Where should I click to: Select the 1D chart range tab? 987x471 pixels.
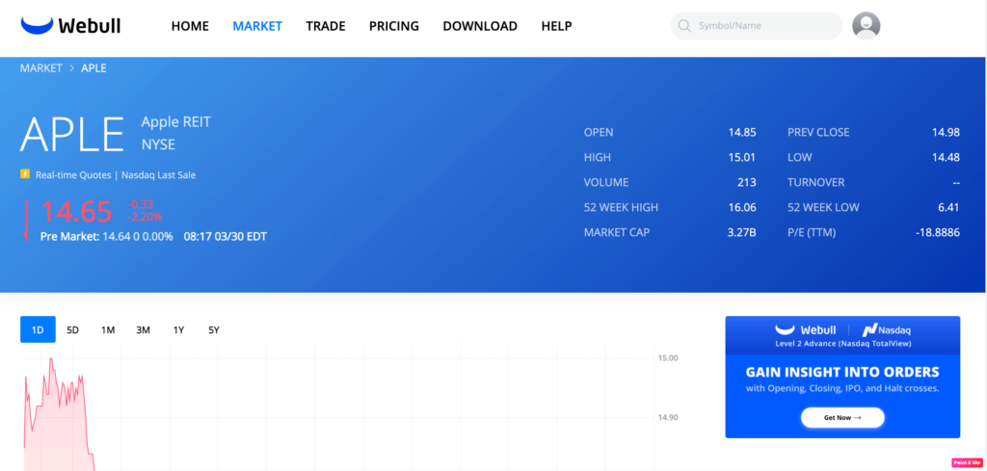pos(38,329)
